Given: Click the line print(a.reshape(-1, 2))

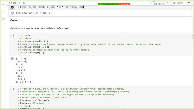Looking at the screenshot, I should tap(34, 47).
